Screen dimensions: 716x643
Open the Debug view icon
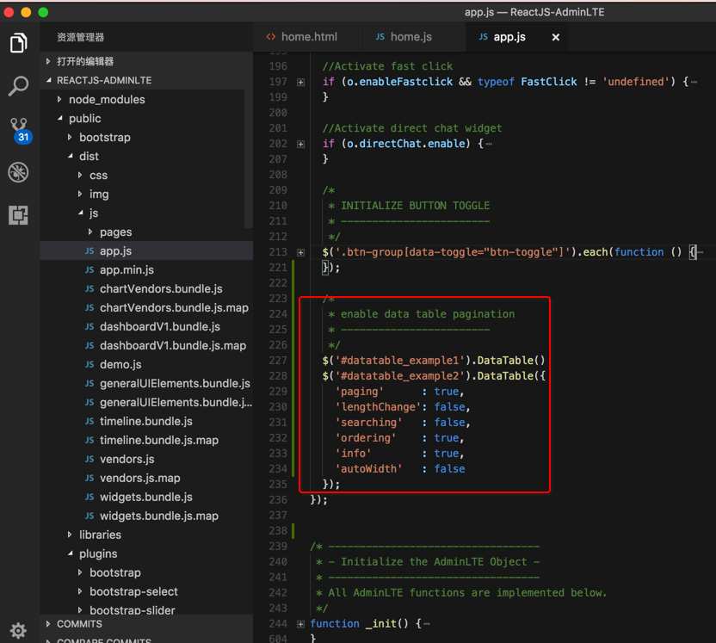click(18, 172)
